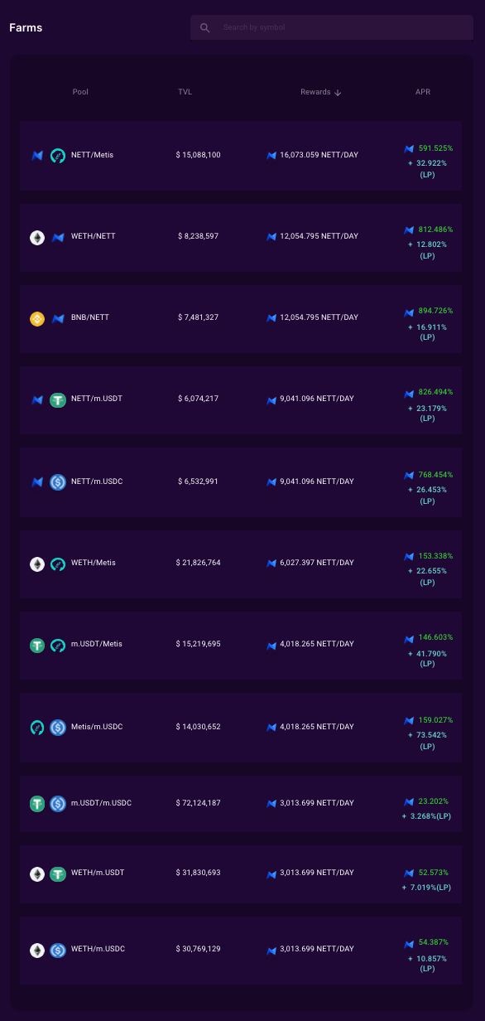485x1021 pixels.
Task: Click the APR column header
Action: [423, 92]
